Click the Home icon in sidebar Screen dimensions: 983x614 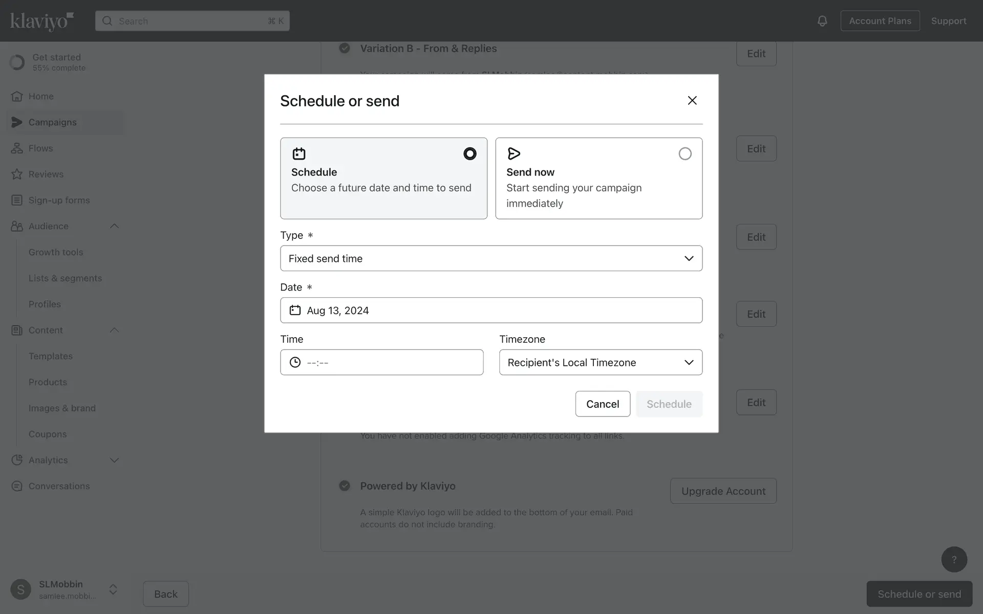coord(17,96)
